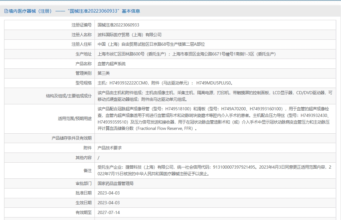Select registrant 波科国际医疗贸易（上海）有限公司

pos(129,35)
